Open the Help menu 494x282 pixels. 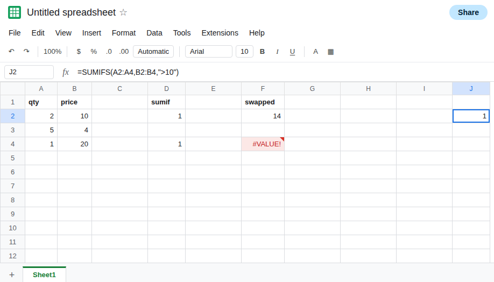[x=257, y=33]
